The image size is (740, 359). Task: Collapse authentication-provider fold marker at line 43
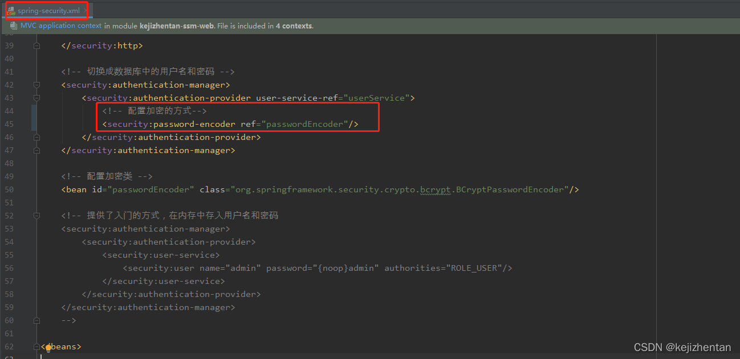[36, 98]
